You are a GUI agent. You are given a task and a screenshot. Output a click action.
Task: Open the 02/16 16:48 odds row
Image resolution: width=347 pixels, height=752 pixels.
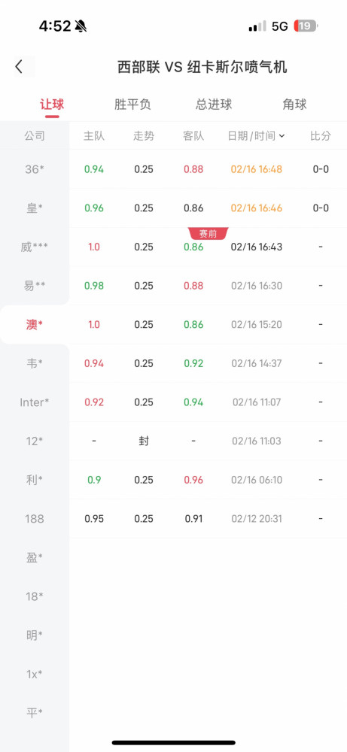tap(209, 168)
